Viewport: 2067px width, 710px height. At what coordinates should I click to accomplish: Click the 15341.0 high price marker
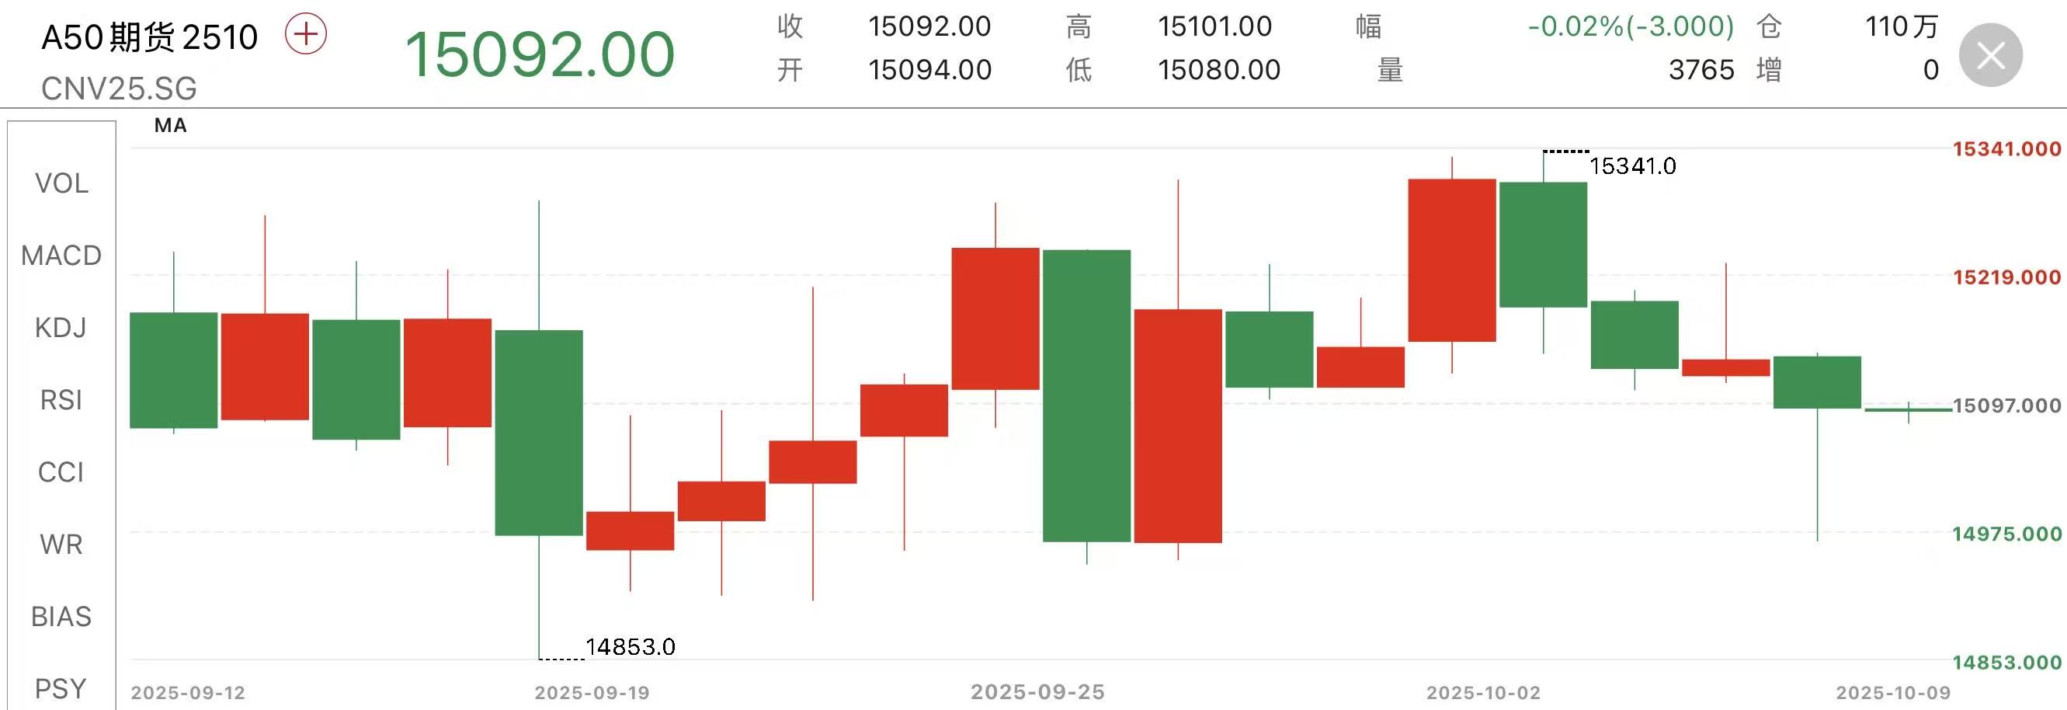point(1632,166)
